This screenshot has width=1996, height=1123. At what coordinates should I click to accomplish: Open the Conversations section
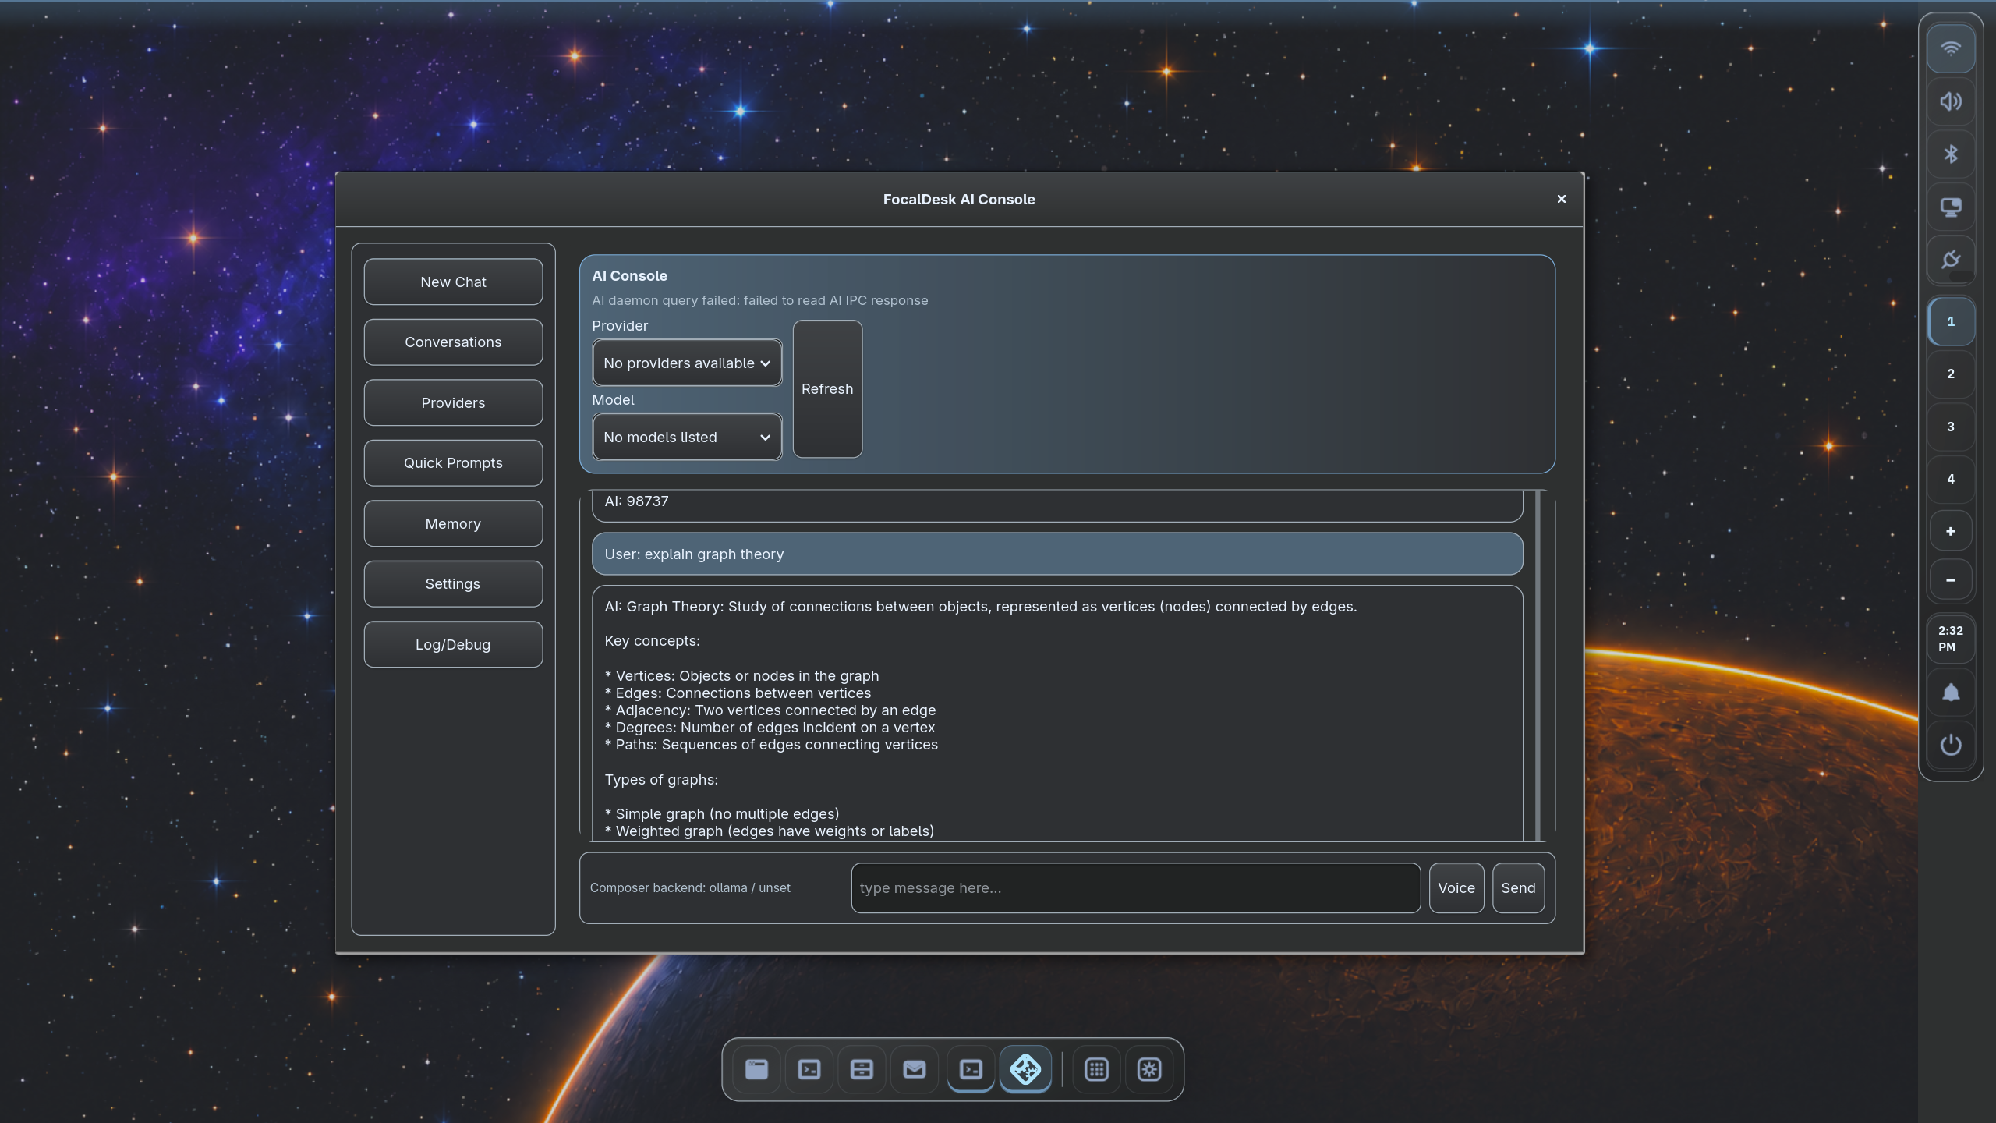(x=453, y=342)
